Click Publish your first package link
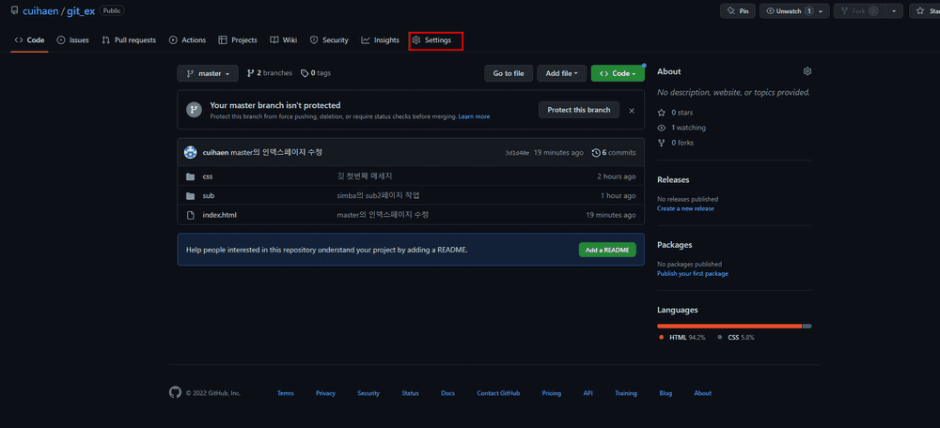 pos(693,273)
